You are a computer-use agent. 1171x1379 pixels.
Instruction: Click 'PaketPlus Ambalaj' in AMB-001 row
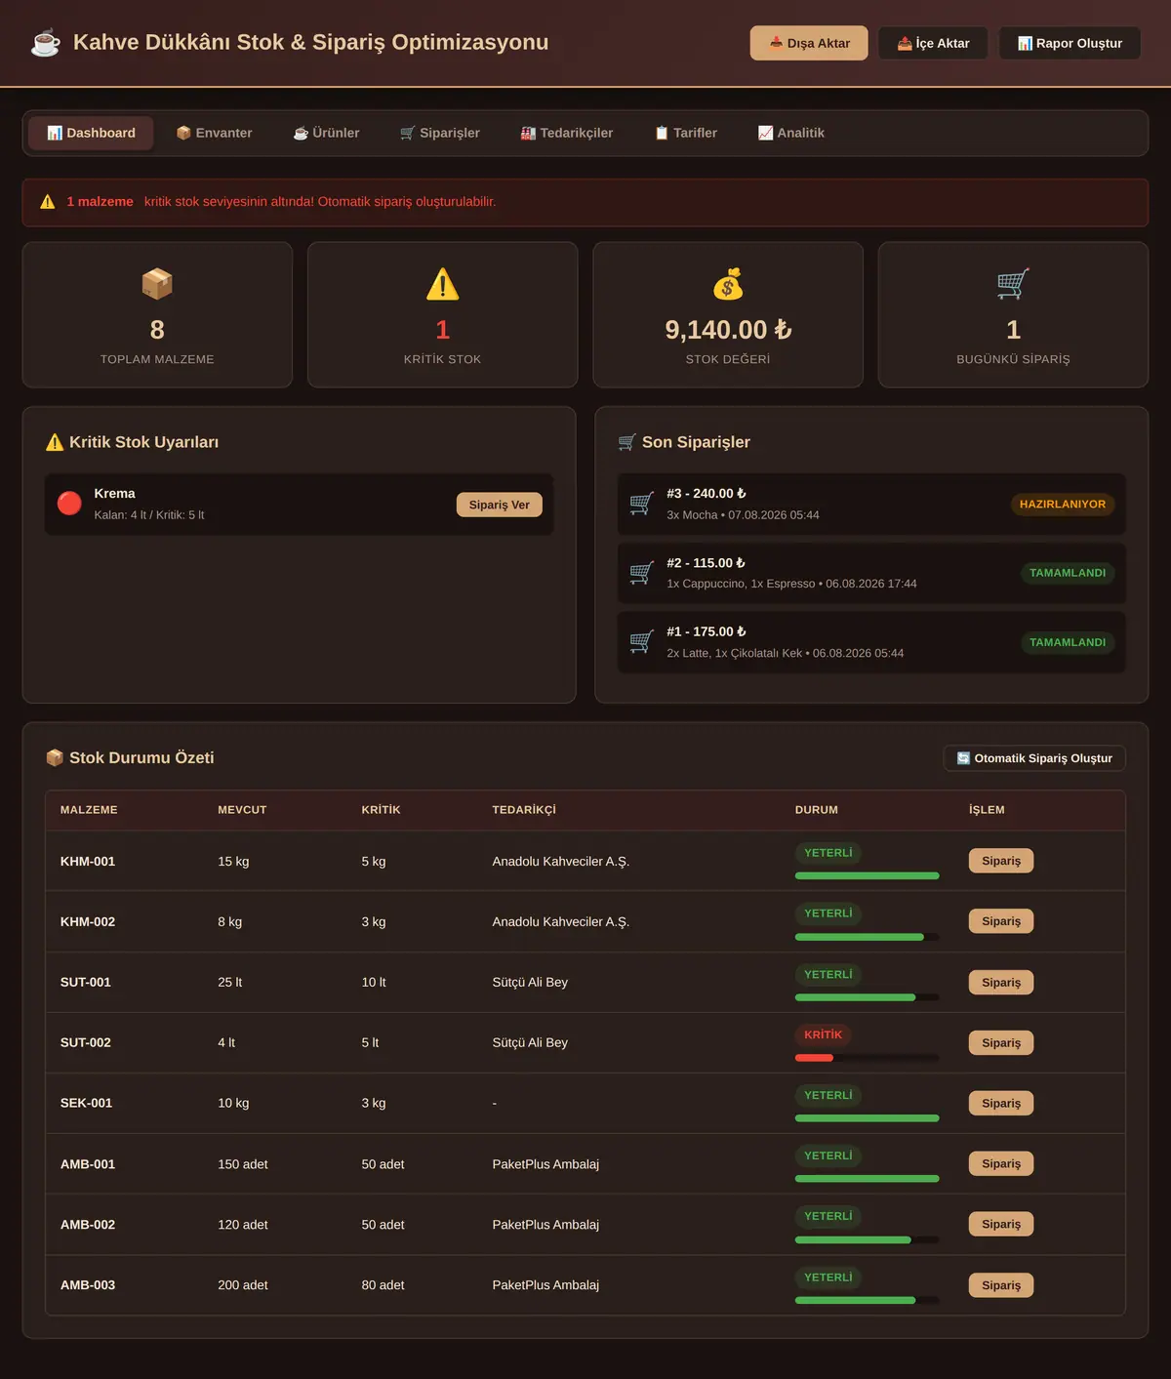point(545,1164)
